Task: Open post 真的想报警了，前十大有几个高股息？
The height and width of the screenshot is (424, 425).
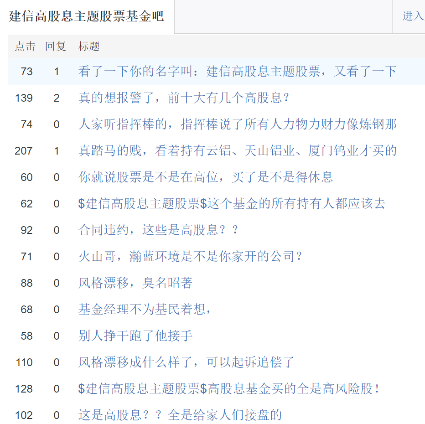Action: [184, 98]
